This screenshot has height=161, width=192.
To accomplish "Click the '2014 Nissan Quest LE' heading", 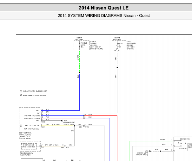I will (103, 8).
